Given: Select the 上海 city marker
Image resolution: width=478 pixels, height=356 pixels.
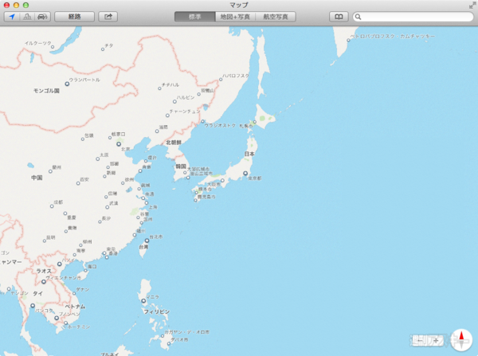Looking at the screenshot, I should click(x=147, y=202).
